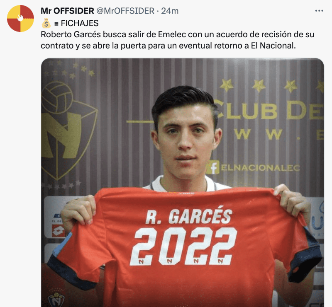Select the FICHAJES heading text
Image resolution: width=332 pixels, height=307 pixels.
[x=80, y=23]
